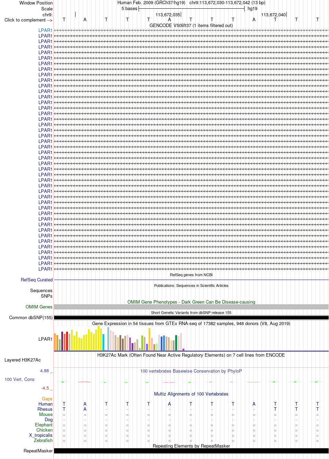
Task: Click the 'Layered H3K27Ac' track label
Action: [x=23, y=360]
